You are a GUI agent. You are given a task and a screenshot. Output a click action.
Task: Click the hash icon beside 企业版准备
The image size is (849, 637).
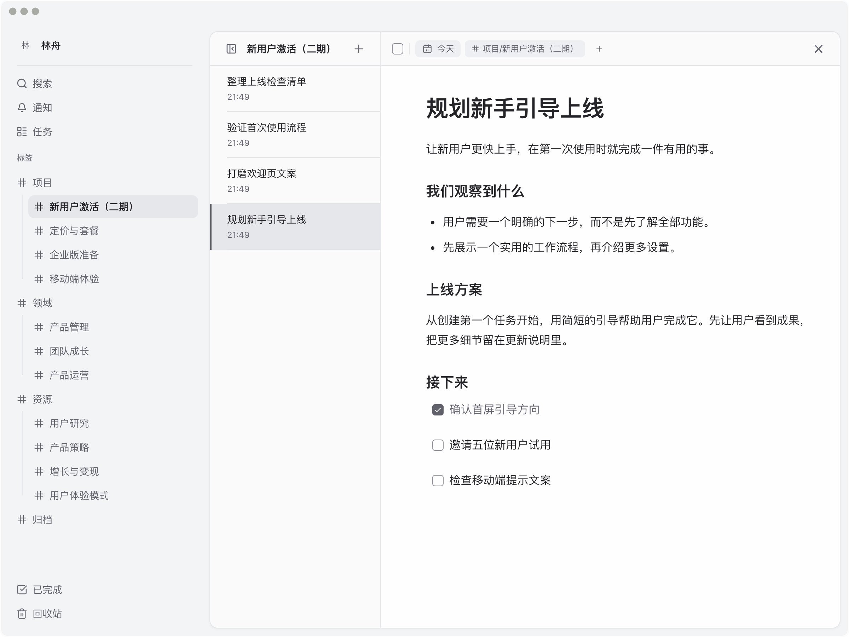click(39, 254)
